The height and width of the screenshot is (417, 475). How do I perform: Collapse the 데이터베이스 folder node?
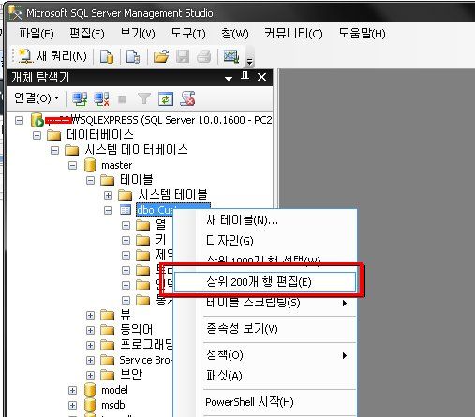[37, 135]
